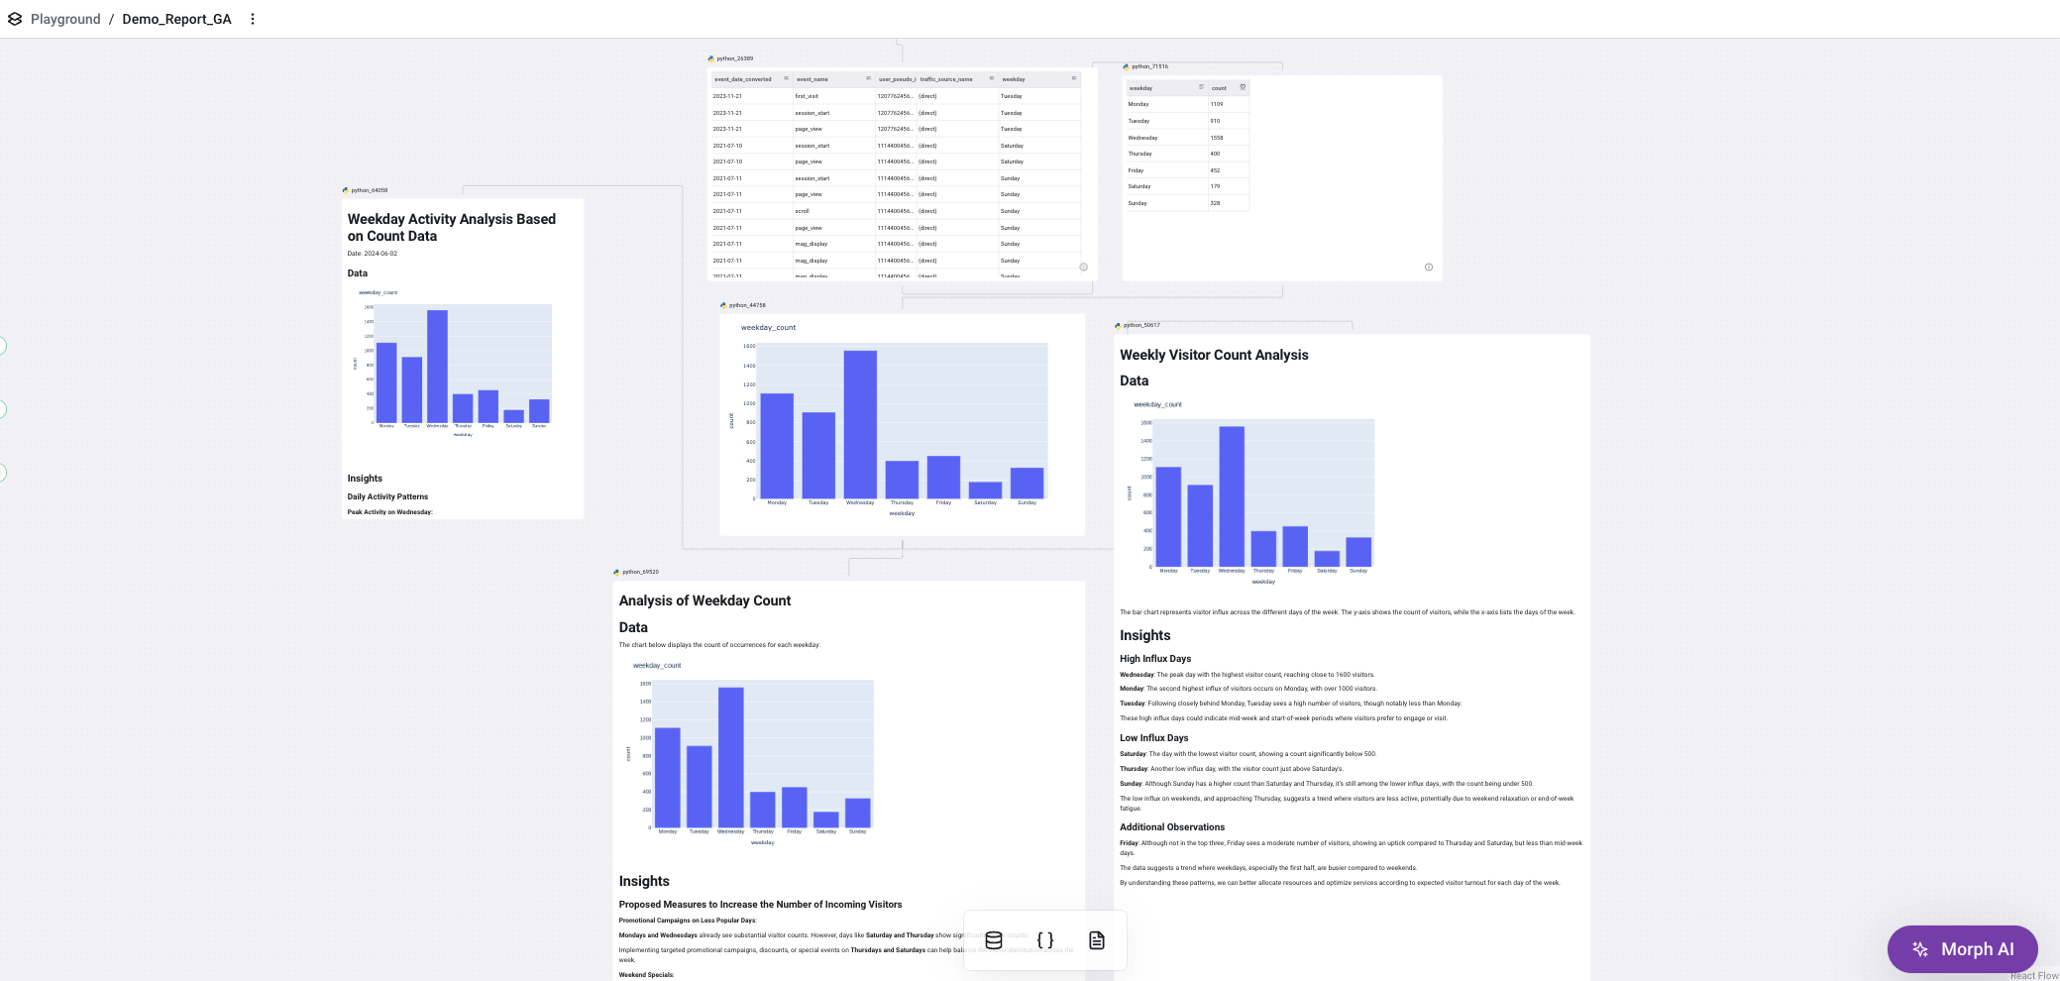Select the curly braces code icon
This screenshot has width=2060, height=981.
[1045, 940]
